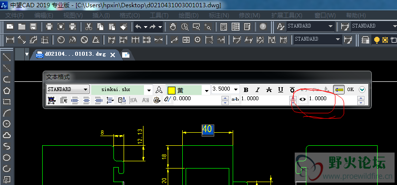The height and width of the screenshot is (185, 397).
Task: Select the Line tool in left toolbar
Action: coord(7,57)
